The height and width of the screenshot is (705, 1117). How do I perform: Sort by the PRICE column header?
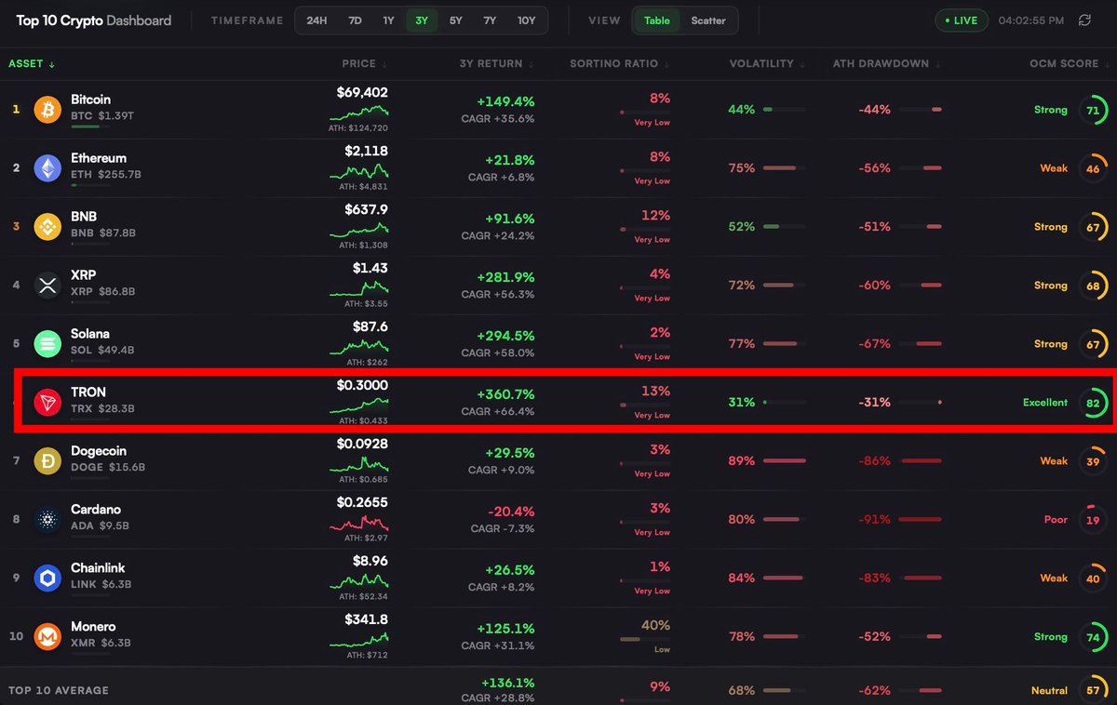[365, 64]
